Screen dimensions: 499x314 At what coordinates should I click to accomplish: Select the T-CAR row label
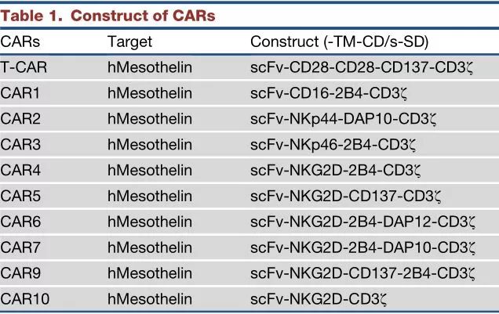click(x=24, y=67)
